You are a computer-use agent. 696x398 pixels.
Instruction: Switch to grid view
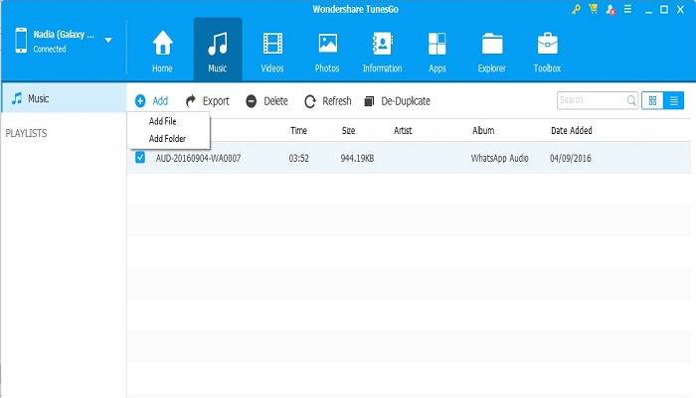pos(653,100)
